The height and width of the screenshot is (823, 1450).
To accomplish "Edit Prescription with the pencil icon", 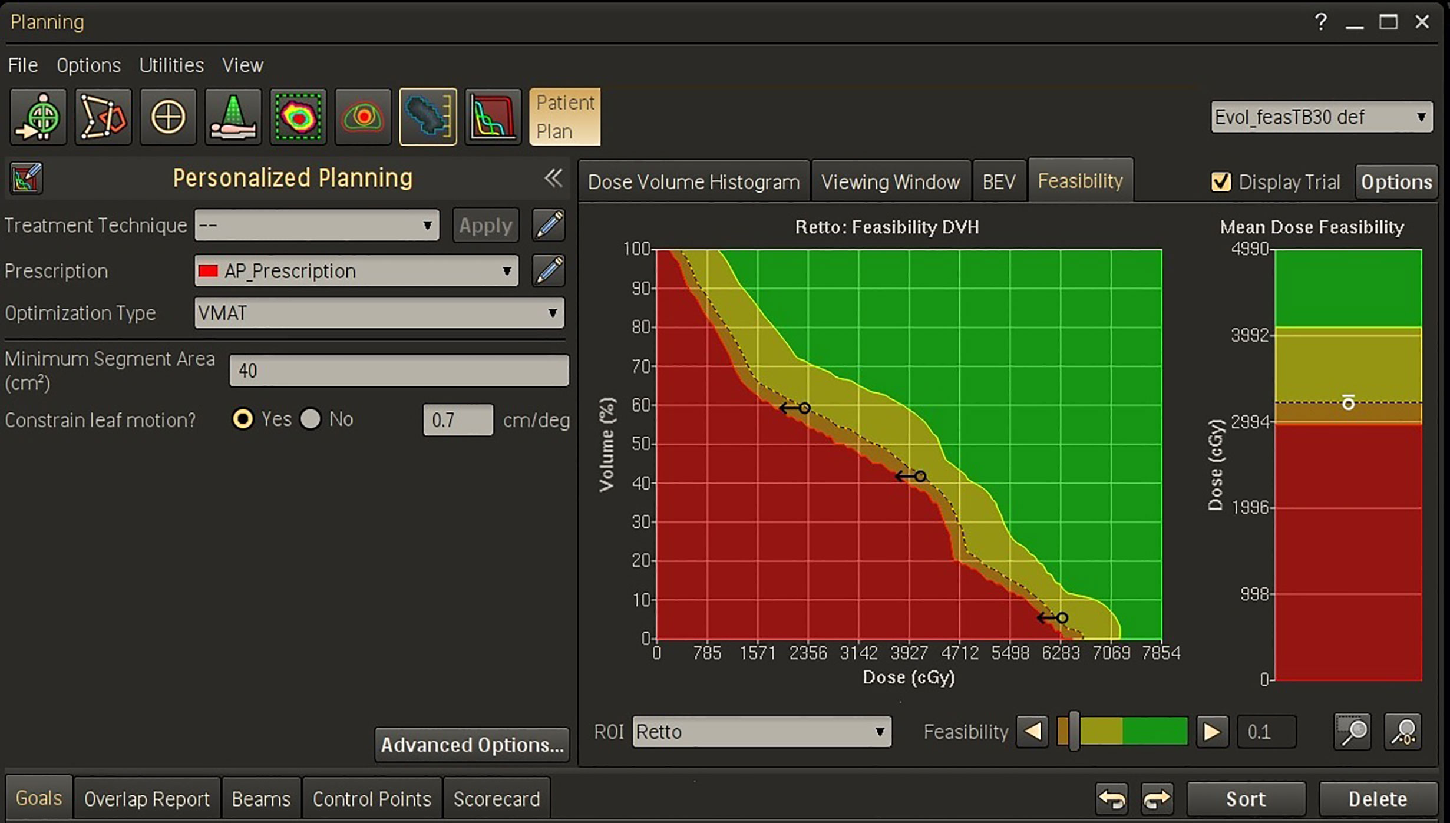I will coord(549,271).
